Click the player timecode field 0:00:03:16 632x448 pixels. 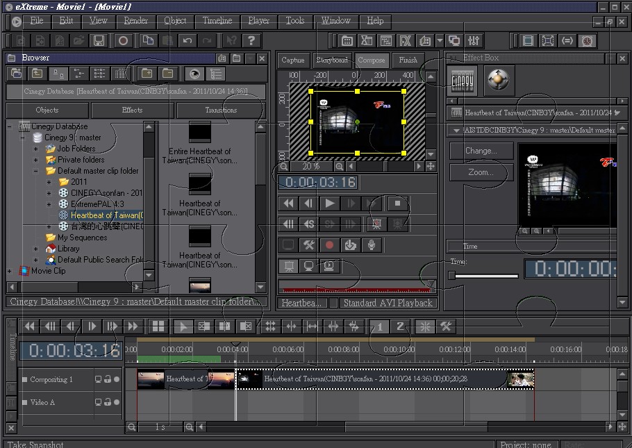318,182
